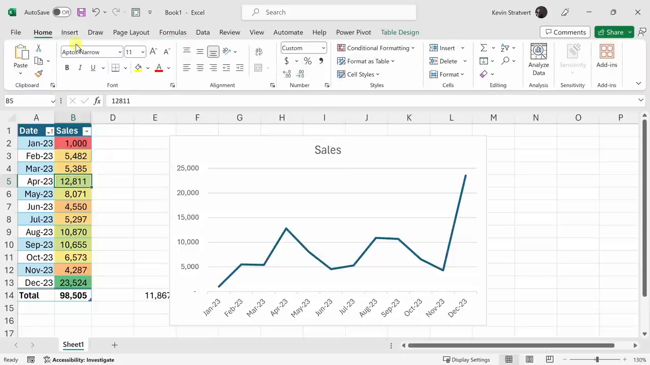
Task: Expand Conditional Formatting dropdown
Action: [376, 48]
